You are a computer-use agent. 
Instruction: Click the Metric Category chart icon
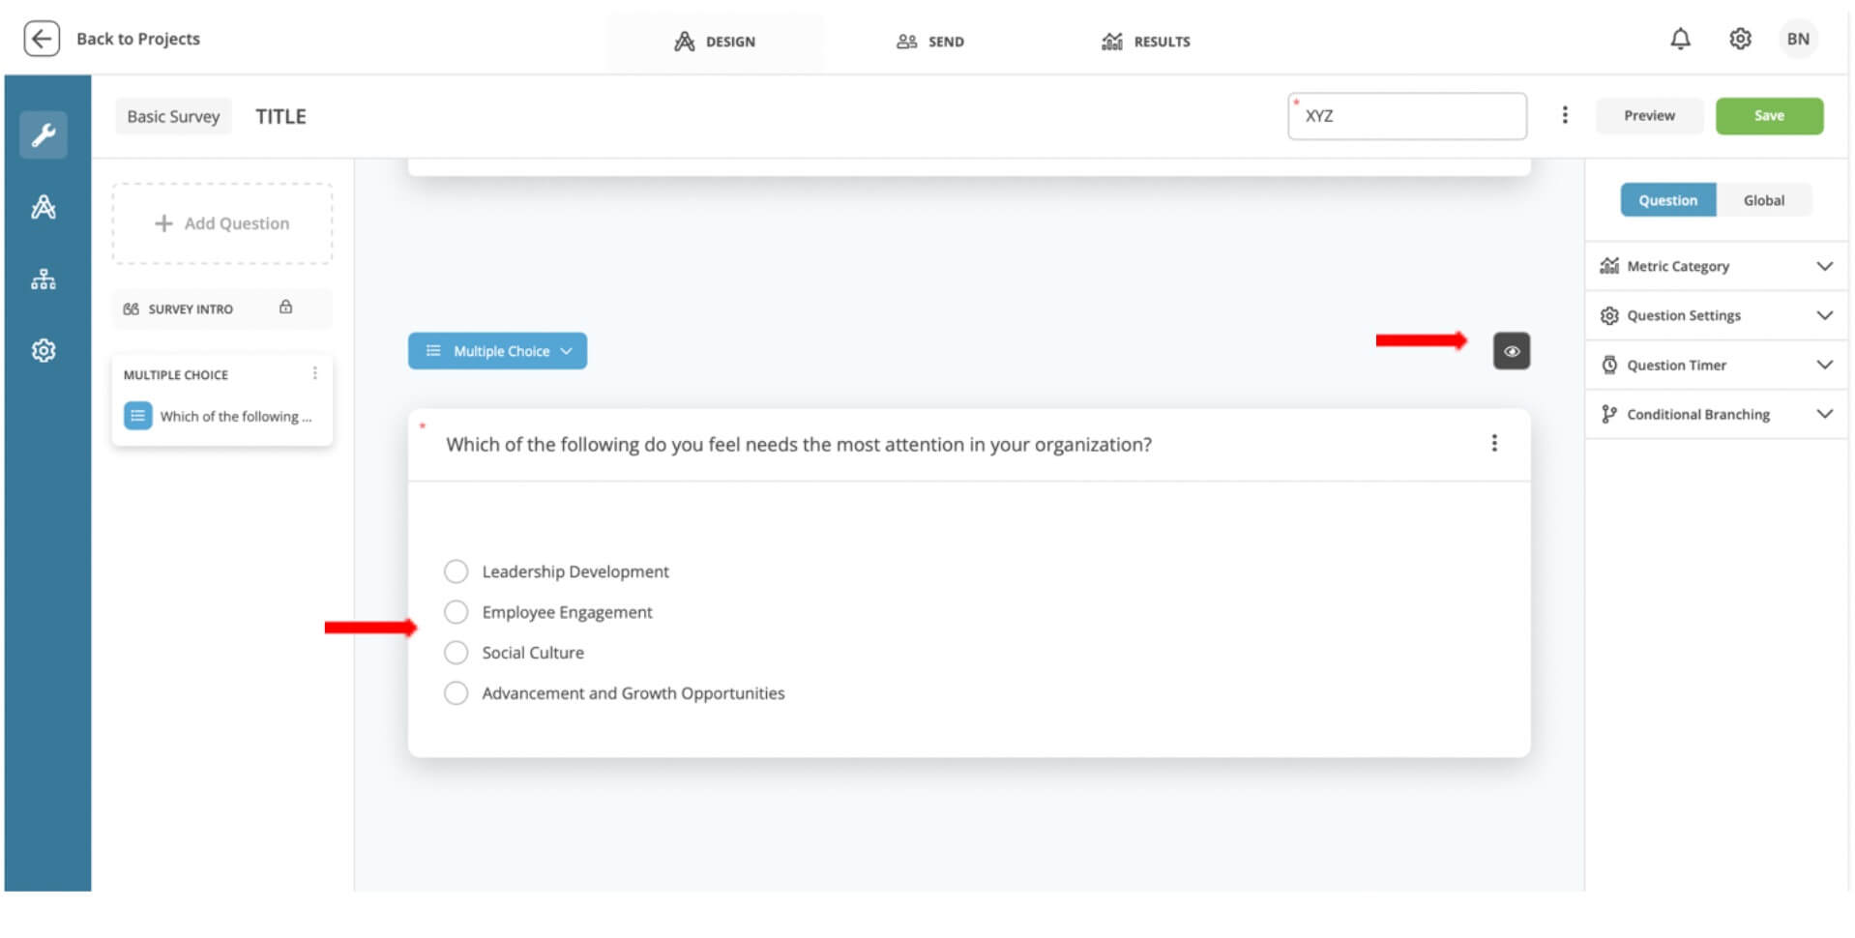[1609, 266]
